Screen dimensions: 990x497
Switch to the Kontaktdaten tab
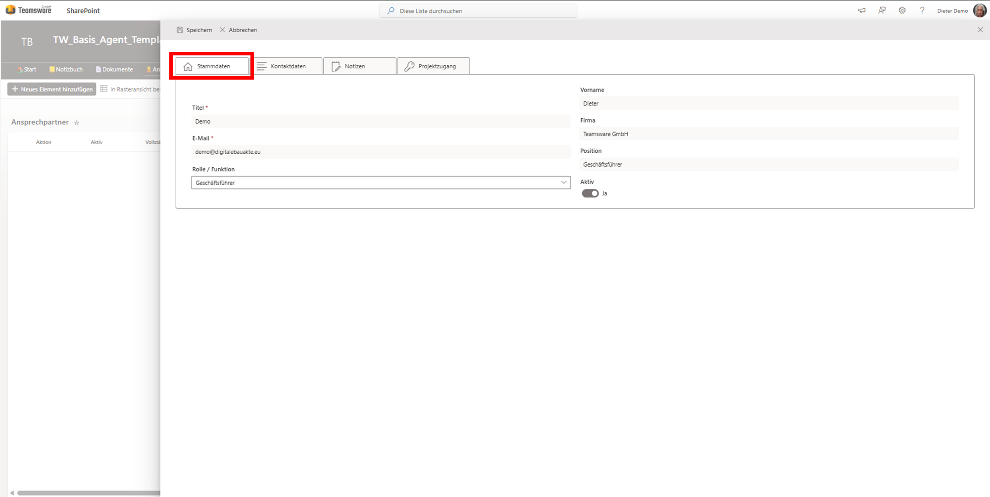pos(288,66)
